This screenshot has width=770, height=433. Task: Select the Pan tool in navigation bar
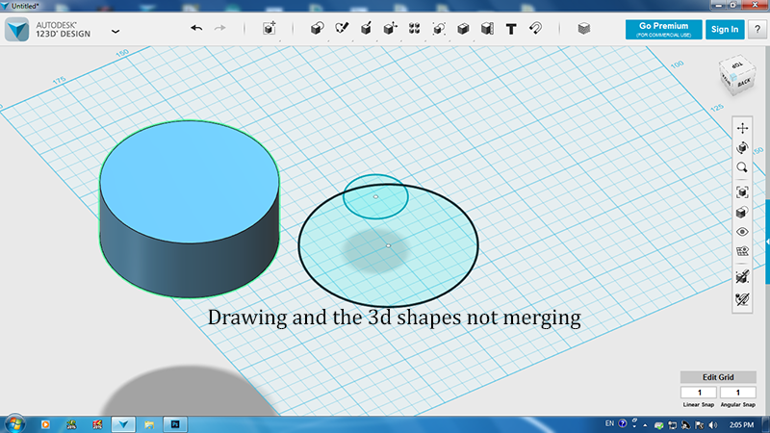coord(742,128)
